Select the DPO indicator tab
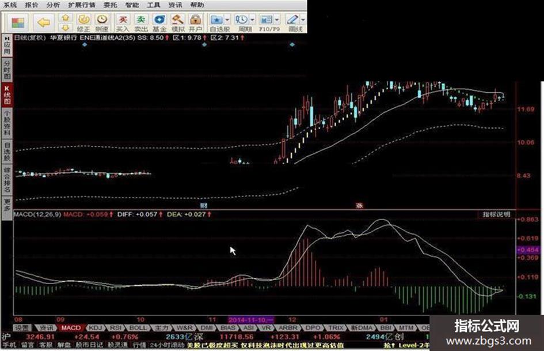The width and height of the screenshot is (544, 351). tap(313, 328)
